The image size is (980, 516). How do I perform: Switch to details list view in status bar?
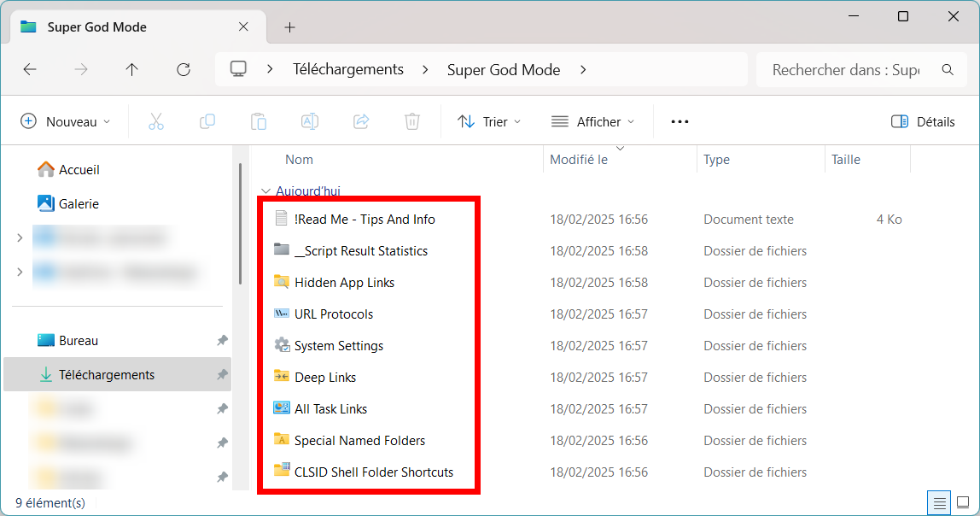[939, 502]
